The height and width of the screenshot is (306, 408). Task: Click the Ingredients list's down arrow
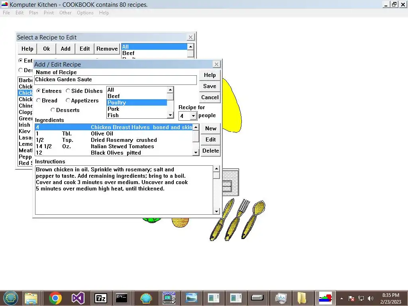pyautogui.click(x=196, y=153)
